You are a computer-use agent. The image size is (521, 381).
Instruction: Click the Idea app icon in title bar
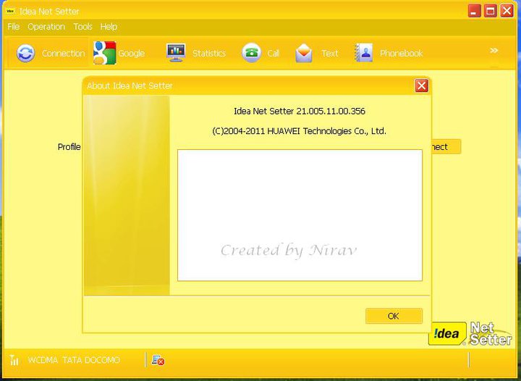point(10,11)
